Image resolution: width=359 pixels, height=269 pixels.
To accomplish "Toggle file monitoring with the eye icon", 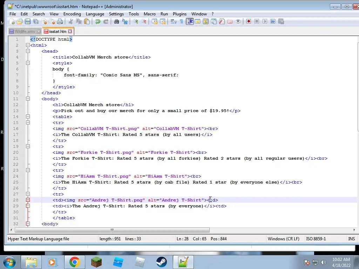I will coord(238,21).
